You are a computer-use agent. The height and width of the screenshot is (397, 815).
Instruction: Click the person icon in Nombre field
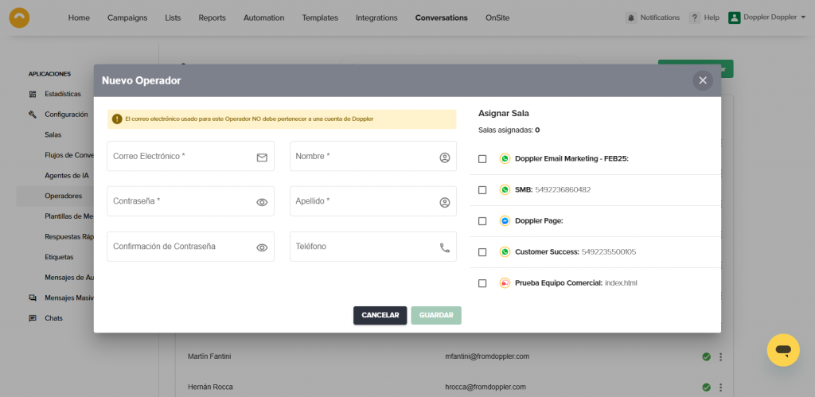point(444,158)
